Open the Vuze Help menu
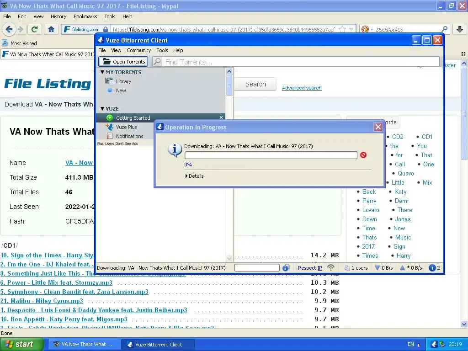The height and width of the screenshot is (351, 468). pyautogui.click(x=178, y=50)
